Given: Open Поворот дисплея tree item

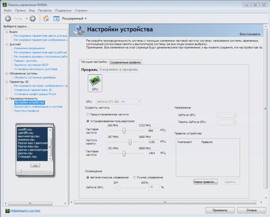Looking at the screenshot, I should click(x=25, y=61).
